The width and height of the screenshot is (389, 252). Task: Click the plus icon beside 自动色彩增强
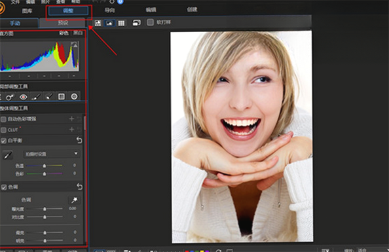71,119
